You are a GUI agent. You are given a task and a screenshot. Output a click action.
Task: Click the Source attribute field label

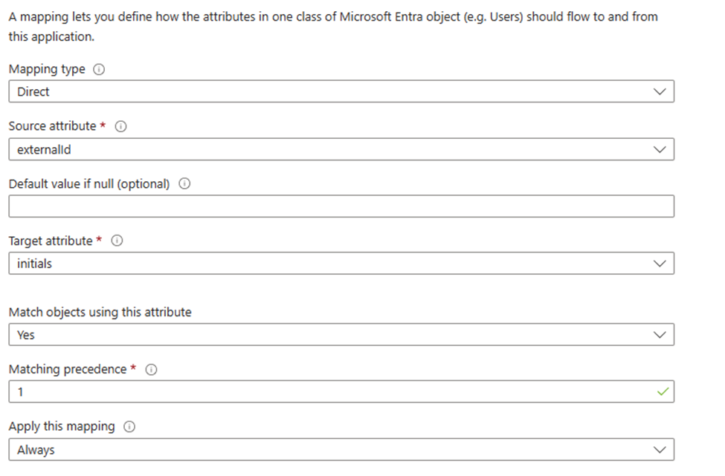tap(52, 126)
